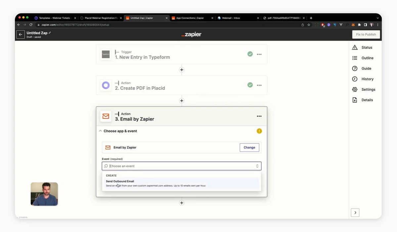Open the Typeform trigger step app icon
The width and height of the screenshot is (397, 232).
click(x=106, y=54)
